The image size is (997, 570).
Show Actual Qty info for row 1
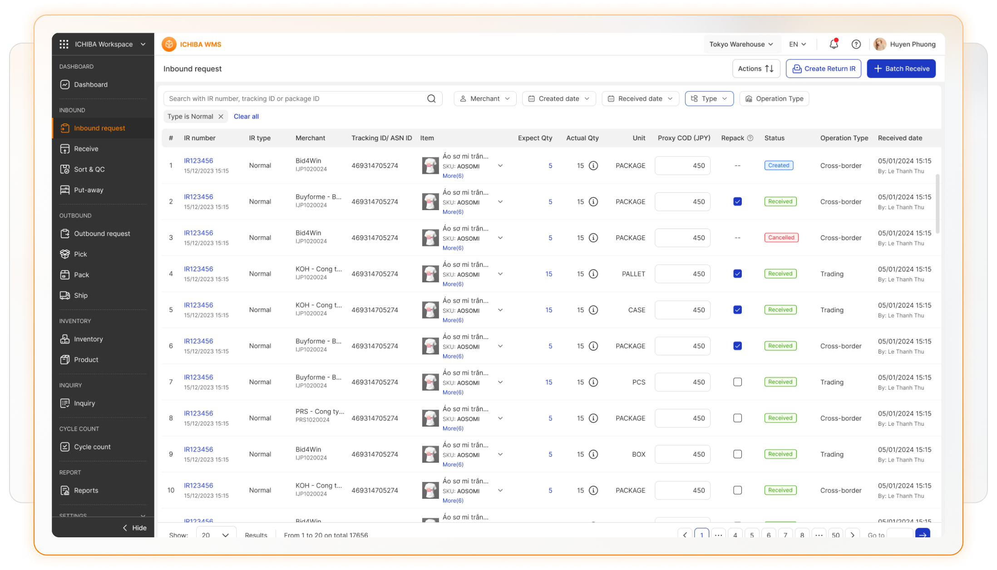click(x=593, y=166)
